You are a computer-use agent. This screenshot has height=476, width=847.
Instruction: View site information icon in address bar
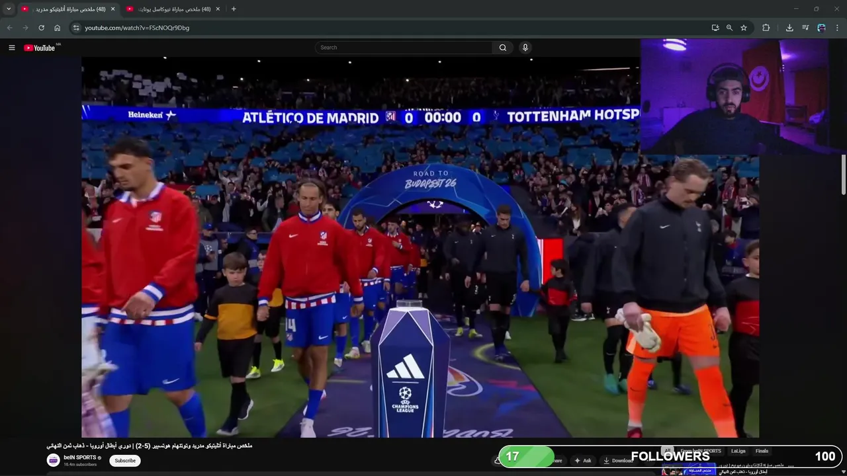pos(76,28)
